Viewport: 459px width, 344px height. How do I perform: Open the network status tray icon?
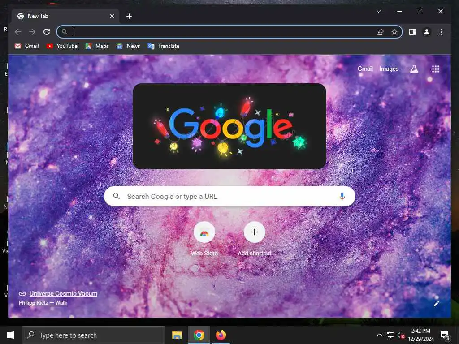click(390, 335)
